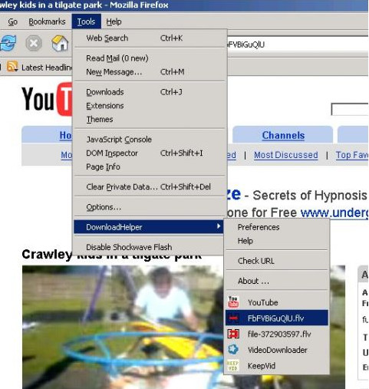Open the Most Discussed link
The height and width of the screenshot is (389, 369).
286,155
